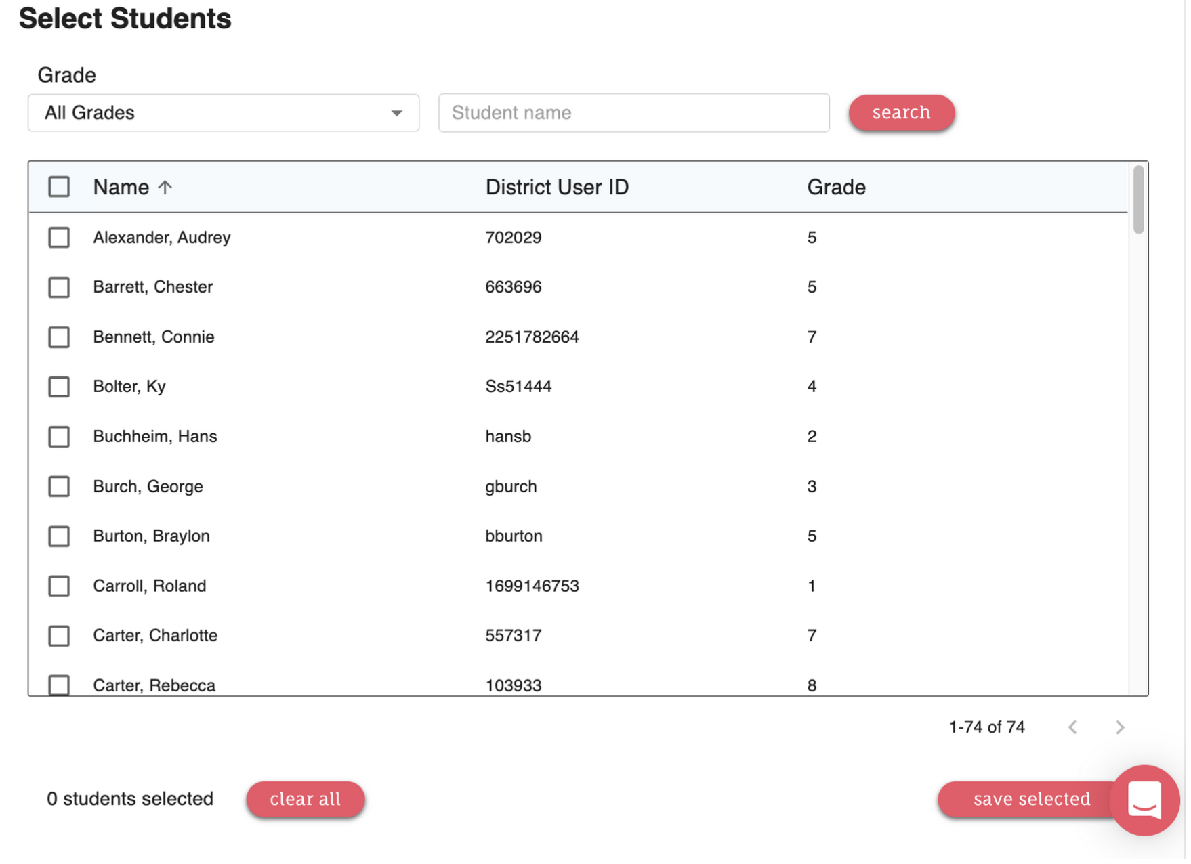Screen dimensions: 1191x864
Task: Click the name Bolter, Ky
Action: click(130, 388)
